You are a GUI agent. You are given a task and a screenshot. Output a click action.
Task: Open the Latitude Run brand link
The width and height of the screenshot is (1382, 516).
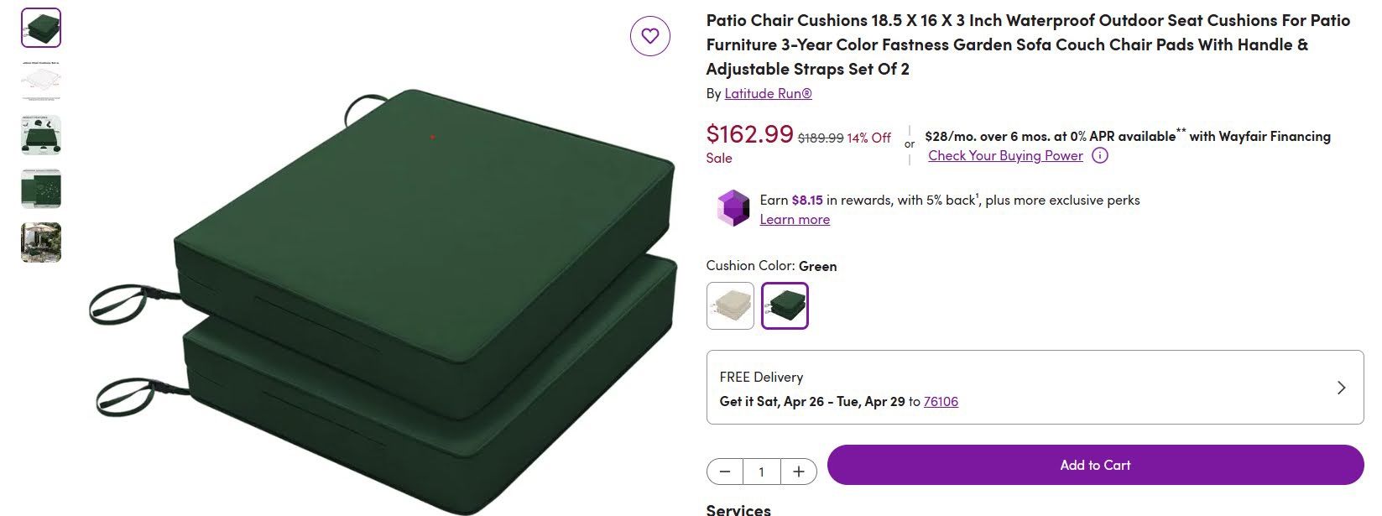coord(768,93)
